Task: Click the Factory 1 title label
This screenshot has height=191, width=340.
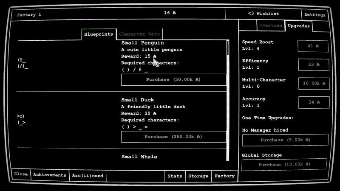Action: 29,15
